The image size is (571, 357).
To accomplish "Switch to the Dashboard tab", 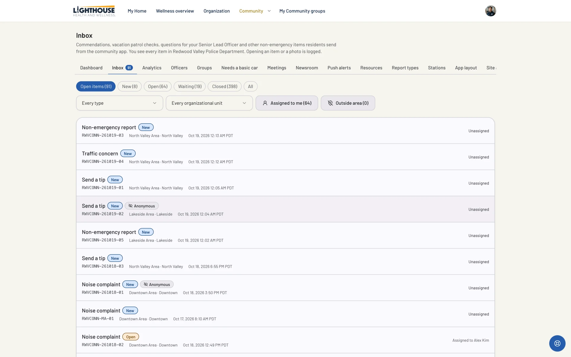I will pyautogui.click(x=91, y=68).
